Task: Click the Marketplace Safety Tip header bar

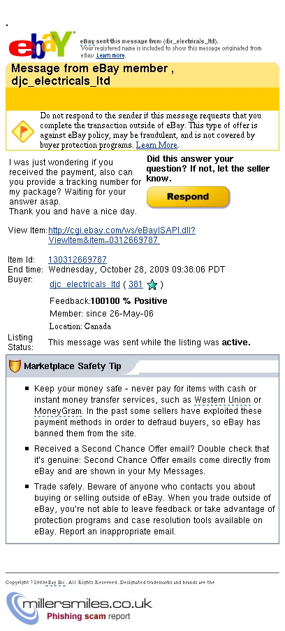Action: coord(142,366)
